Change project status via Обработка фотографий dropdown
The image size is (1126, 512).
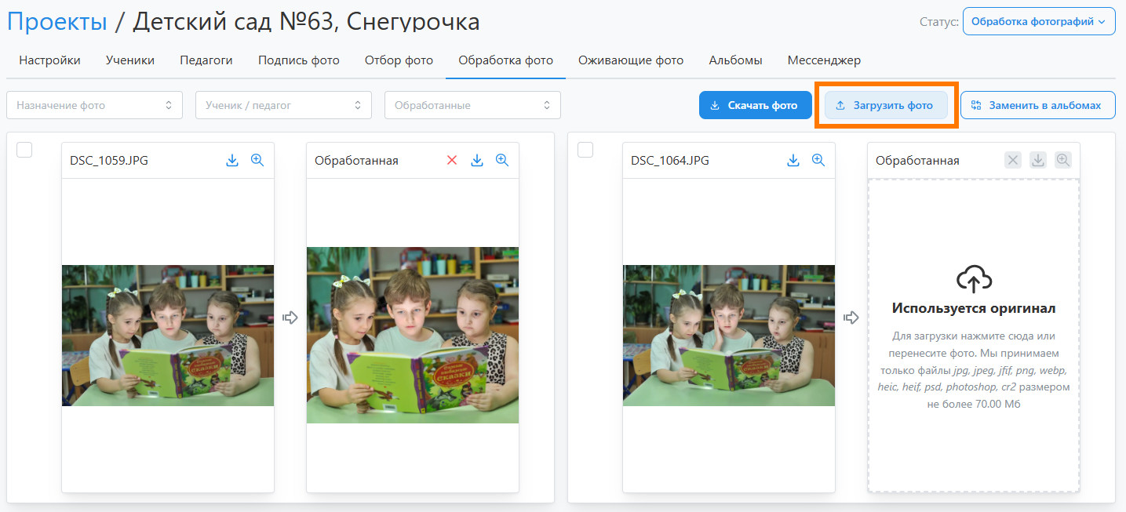1038,22
